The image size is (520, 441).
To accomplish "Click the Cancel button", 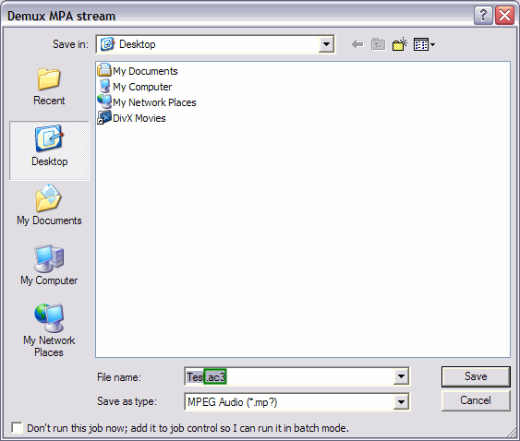I will click(476, 400).
